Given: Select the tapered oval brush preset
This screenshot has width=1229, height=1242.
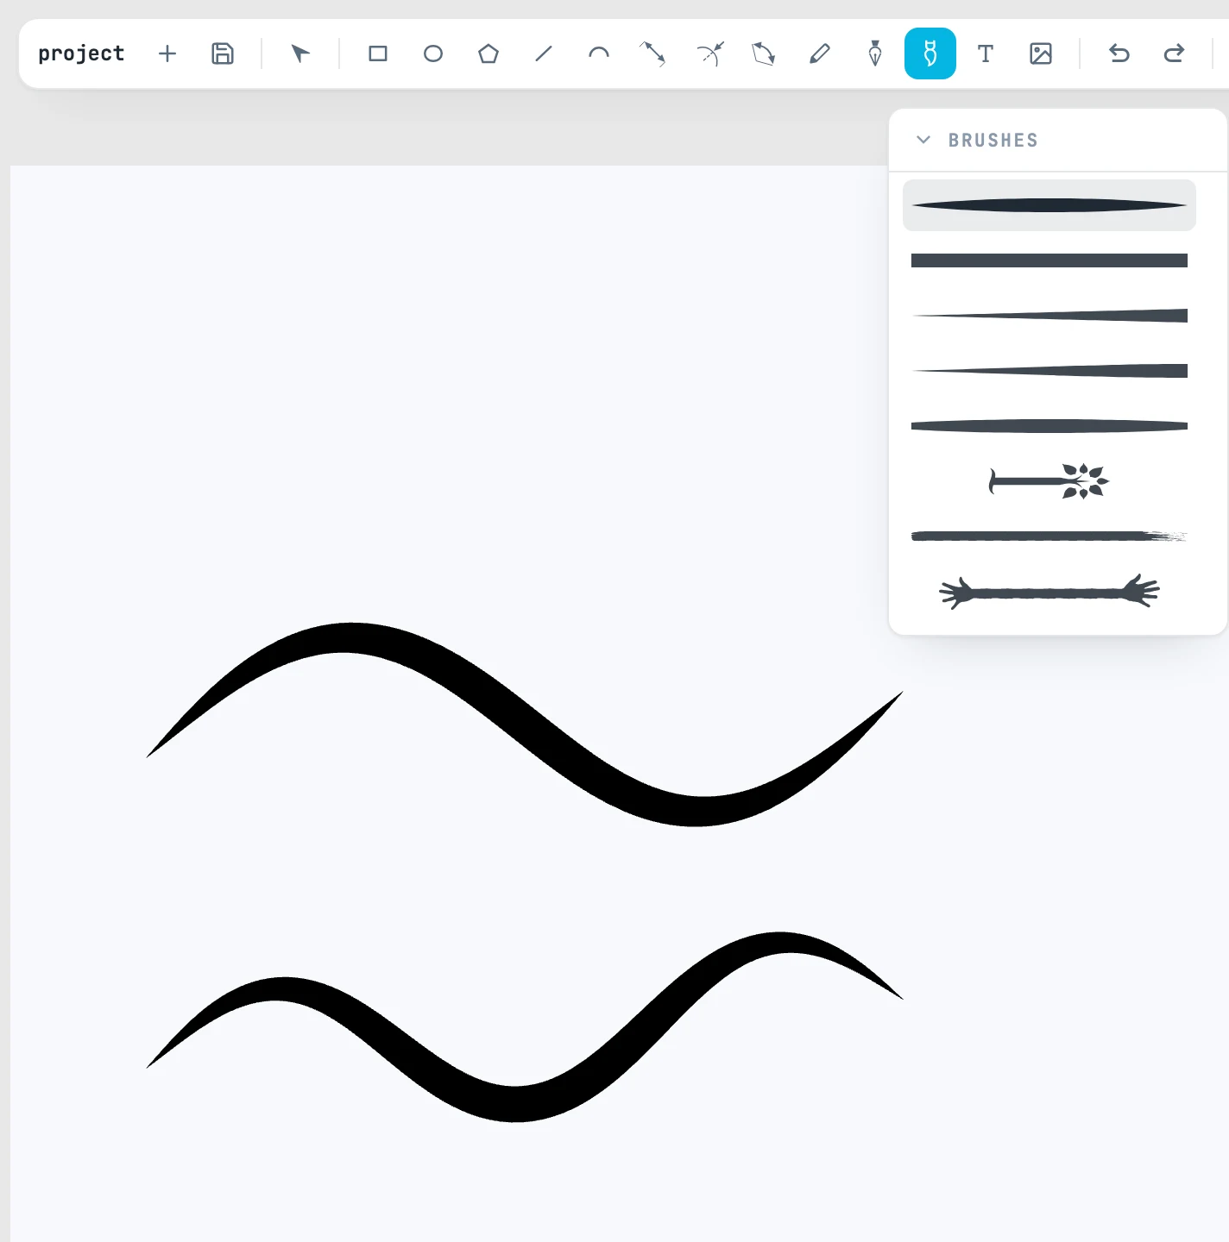Looking at the screenshot, I should coord(1049,205).
